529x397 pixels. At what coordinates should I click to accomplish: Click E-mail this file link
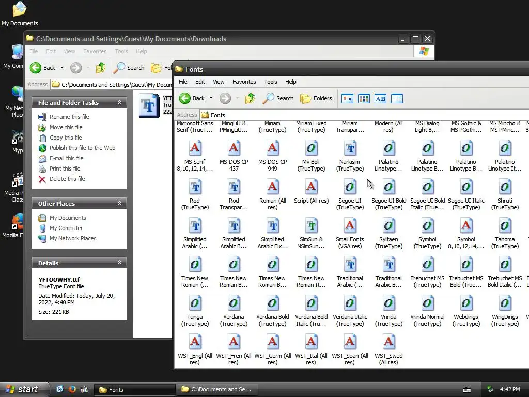pyautogui.click(x=67, y=158)
